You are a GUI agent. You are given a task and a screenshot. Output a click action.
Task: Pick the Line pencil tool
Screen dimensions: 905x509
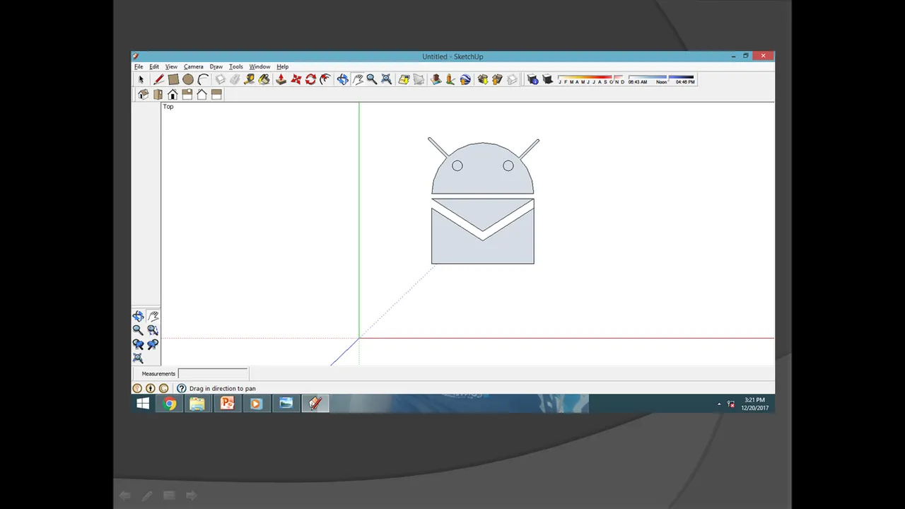tap(158, 80)
